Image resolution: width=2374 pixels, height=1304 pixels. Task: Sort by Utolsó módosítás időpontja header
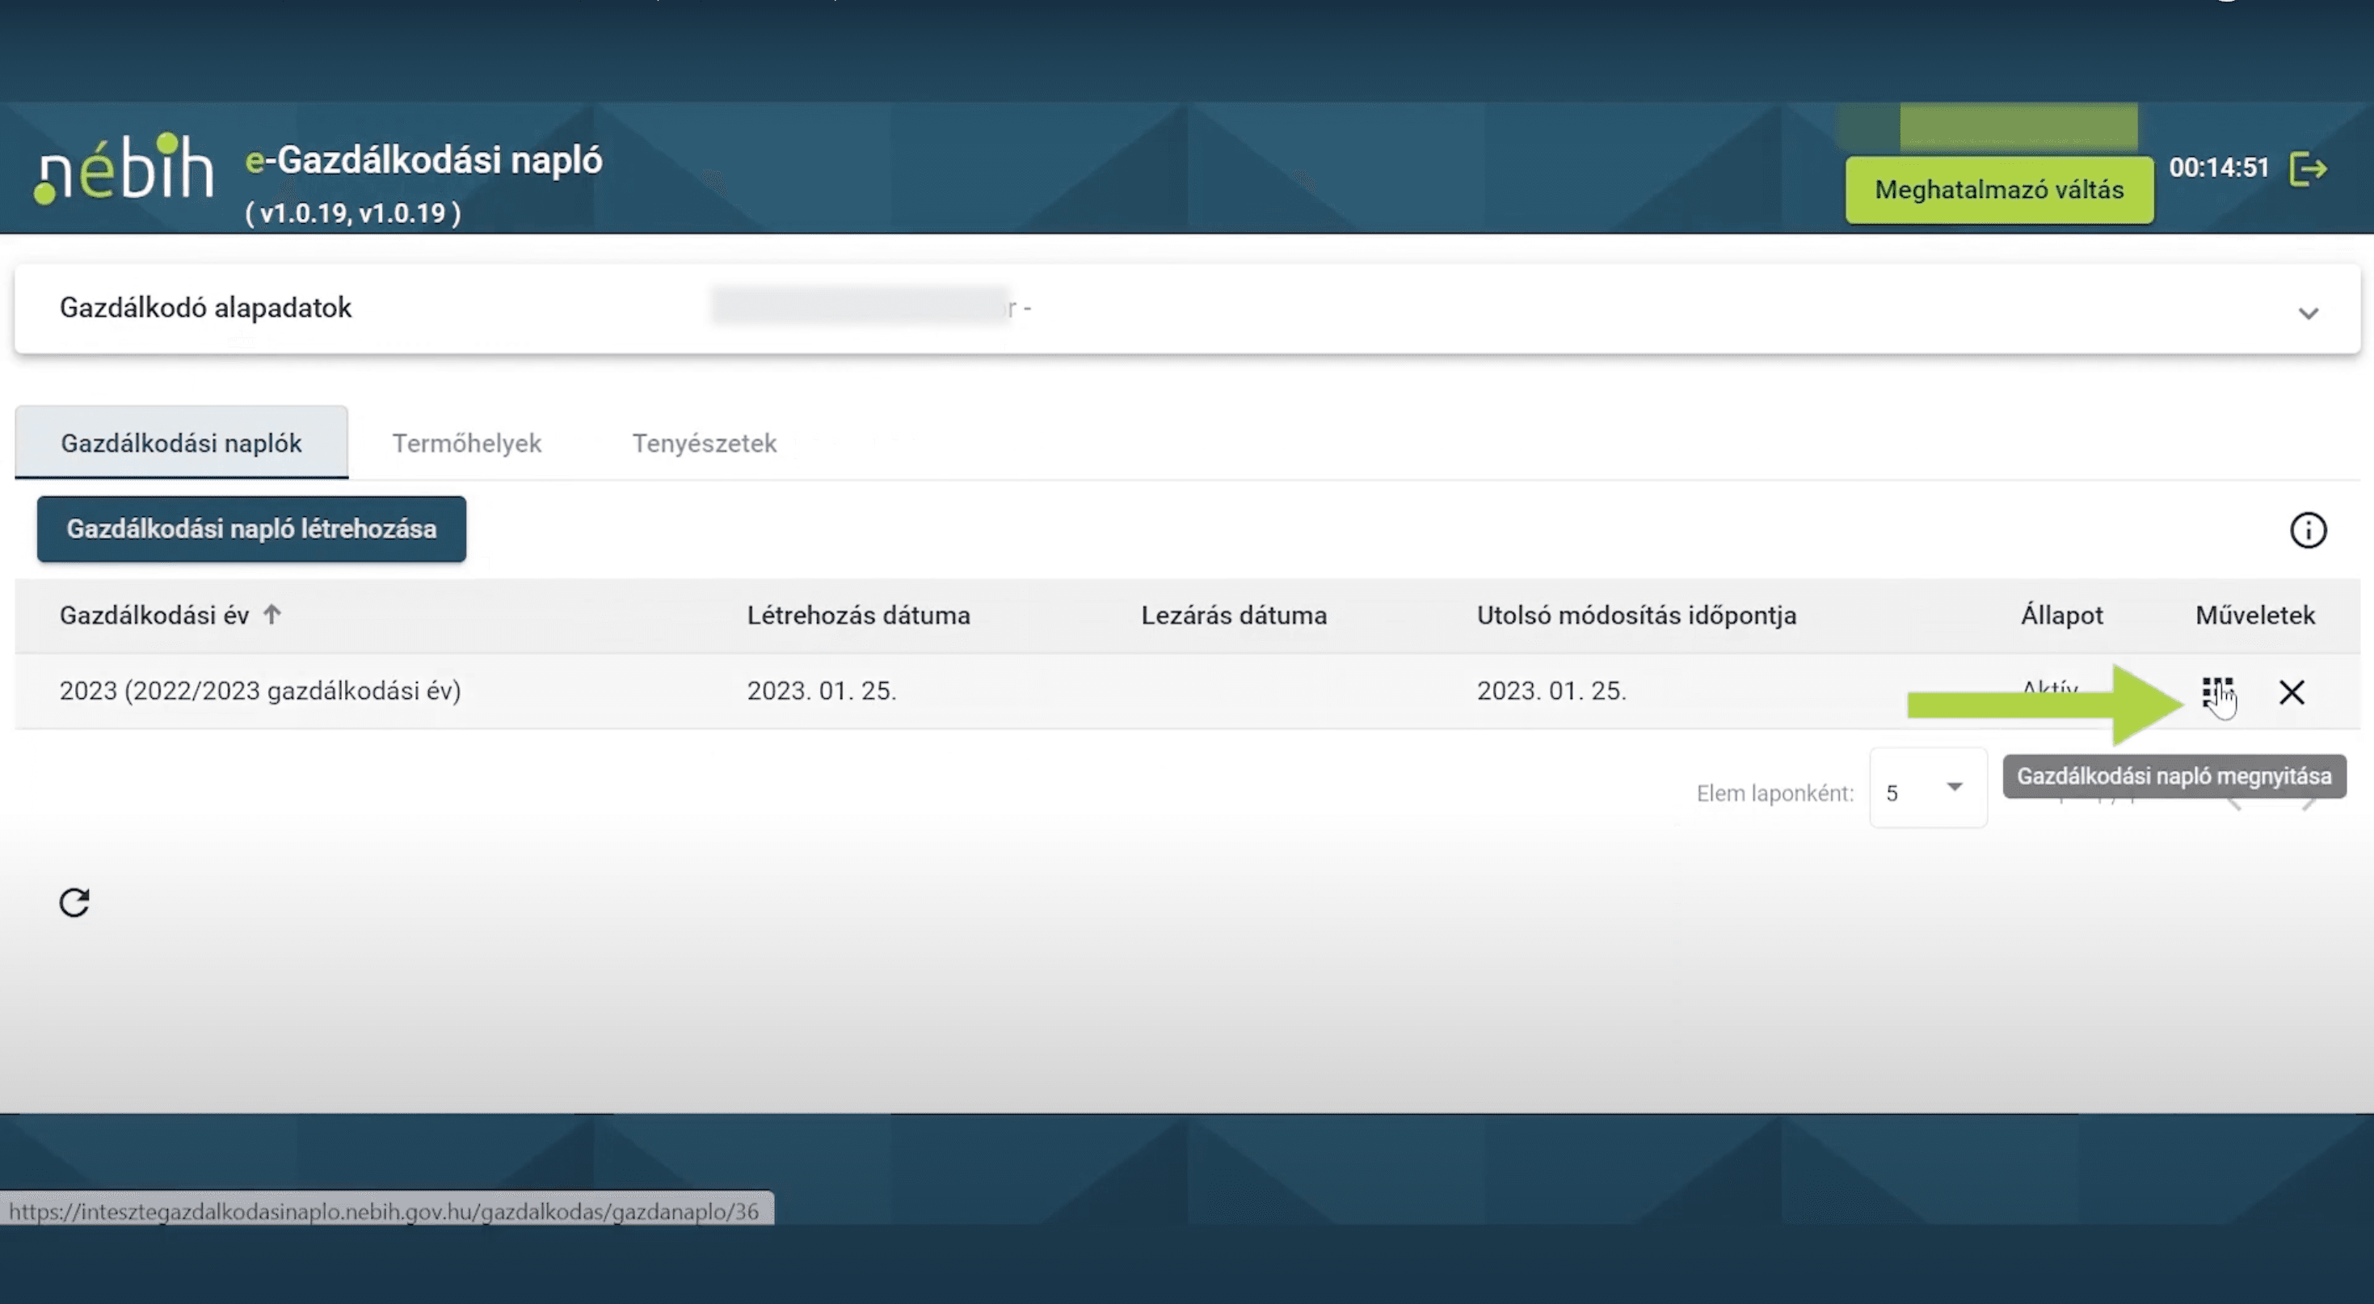[1635, 615]
